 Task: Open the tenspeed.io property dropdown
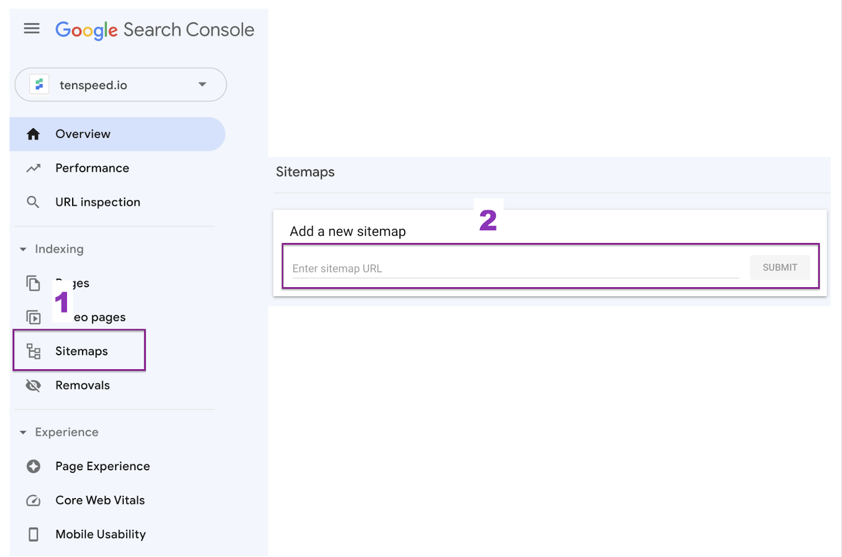[202, 84]
